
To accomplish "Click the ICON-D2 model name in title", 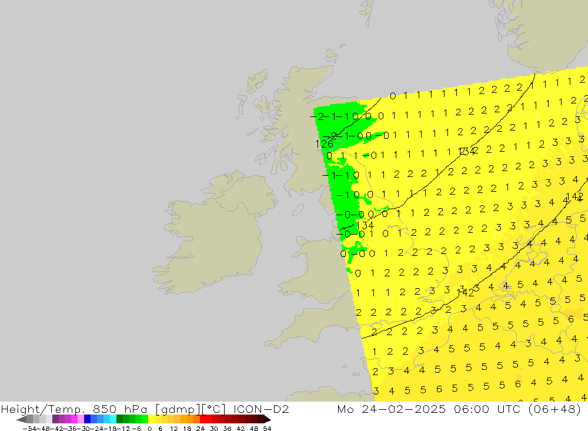I will (x=261, y=409).
